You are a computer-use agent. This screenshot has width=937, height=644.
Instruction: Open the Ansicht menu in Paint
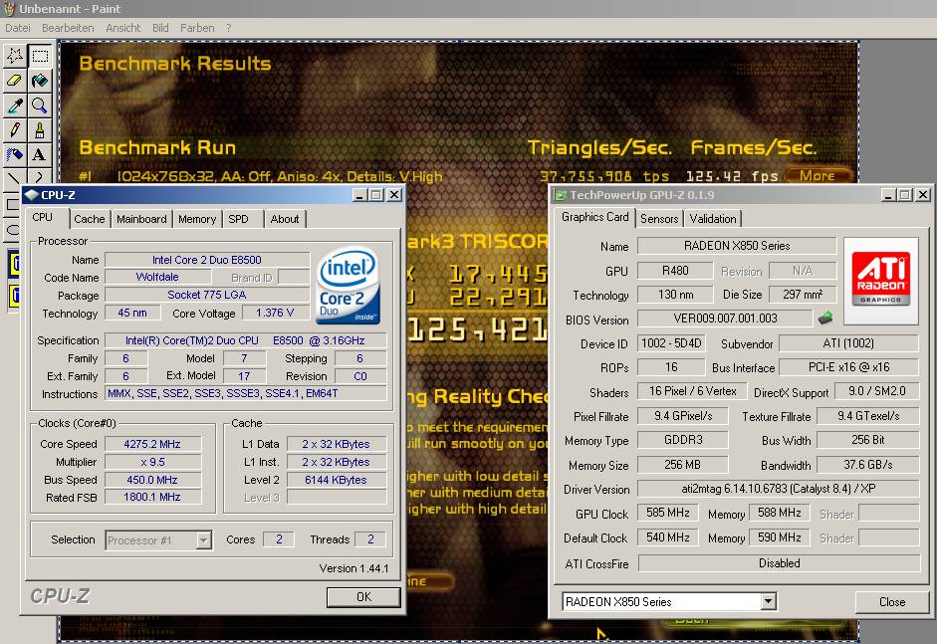[x=123, y=28]
